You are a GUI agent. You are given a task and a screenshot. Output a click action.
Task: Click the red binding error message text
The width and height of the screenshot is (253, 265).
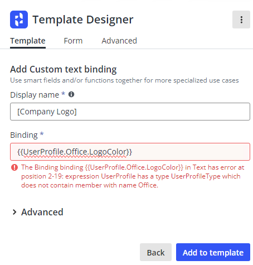[133, 176]
